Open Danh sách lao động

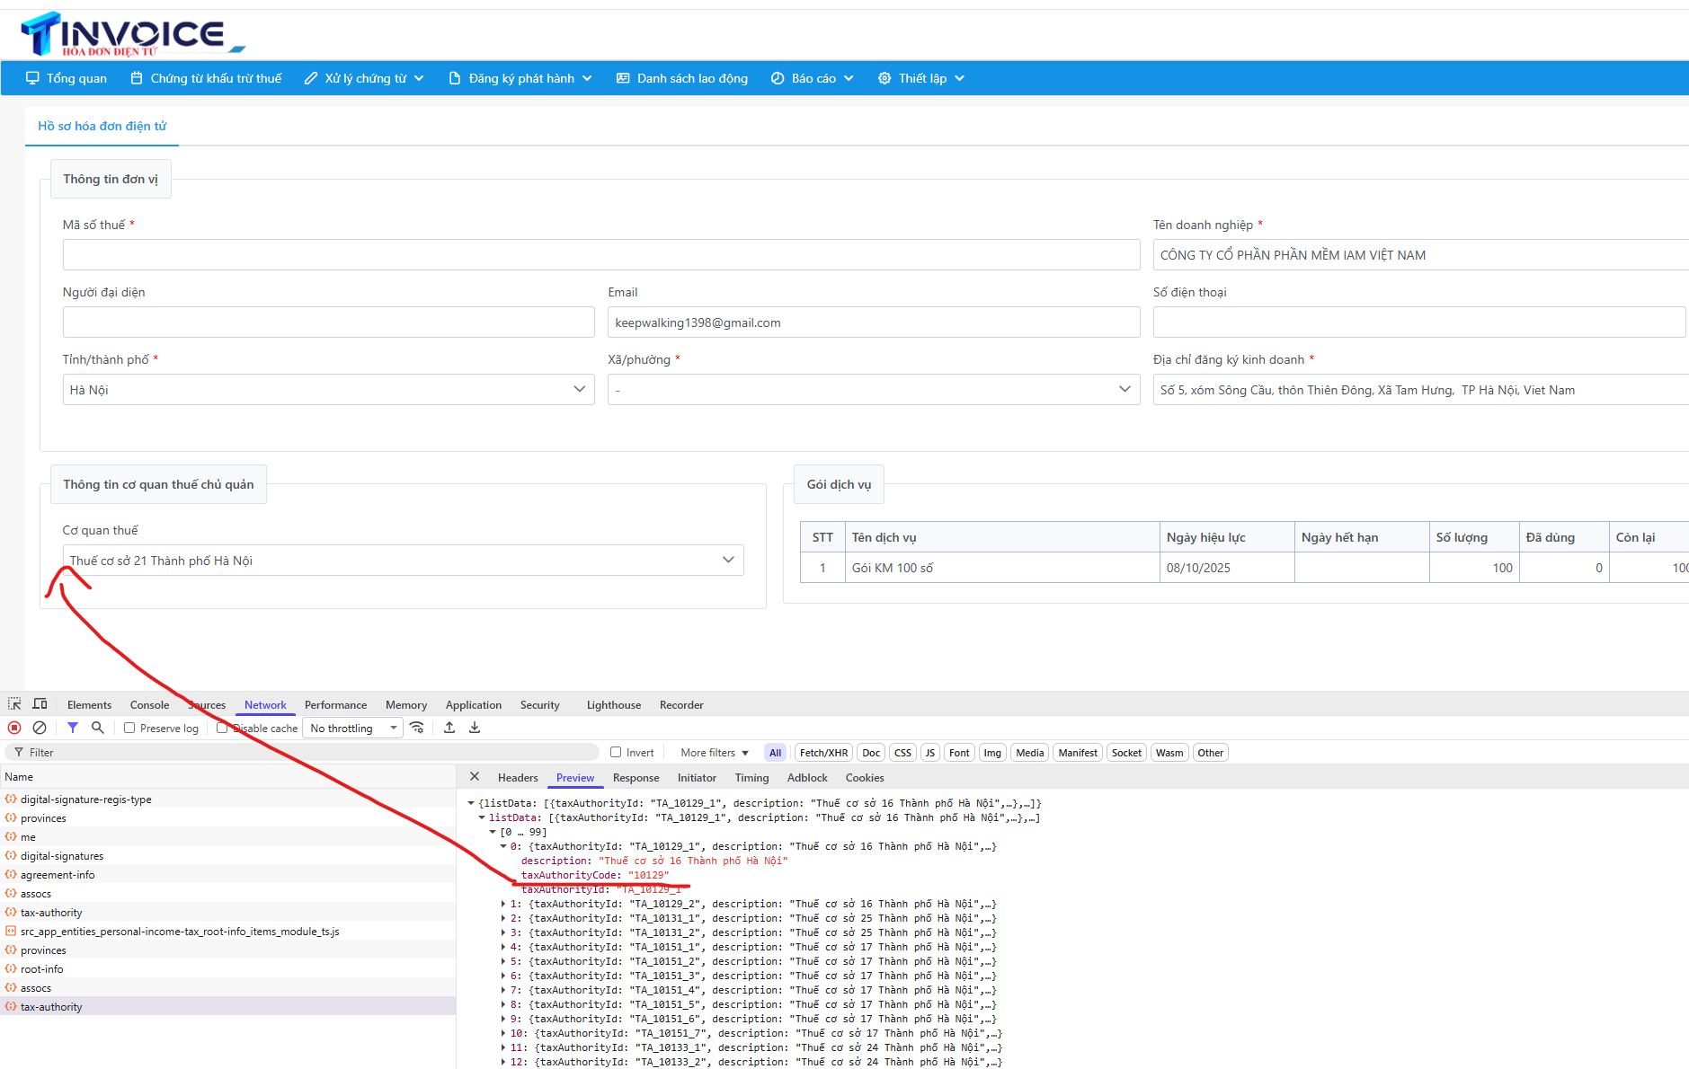tap(682, 78)
